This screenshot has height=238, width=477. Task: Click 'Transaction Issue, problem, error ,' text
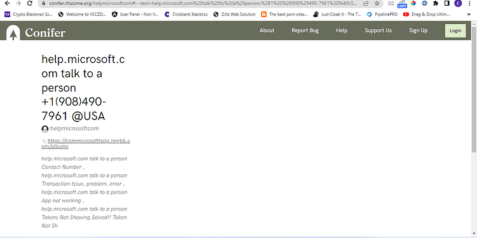tap(83, 184)
